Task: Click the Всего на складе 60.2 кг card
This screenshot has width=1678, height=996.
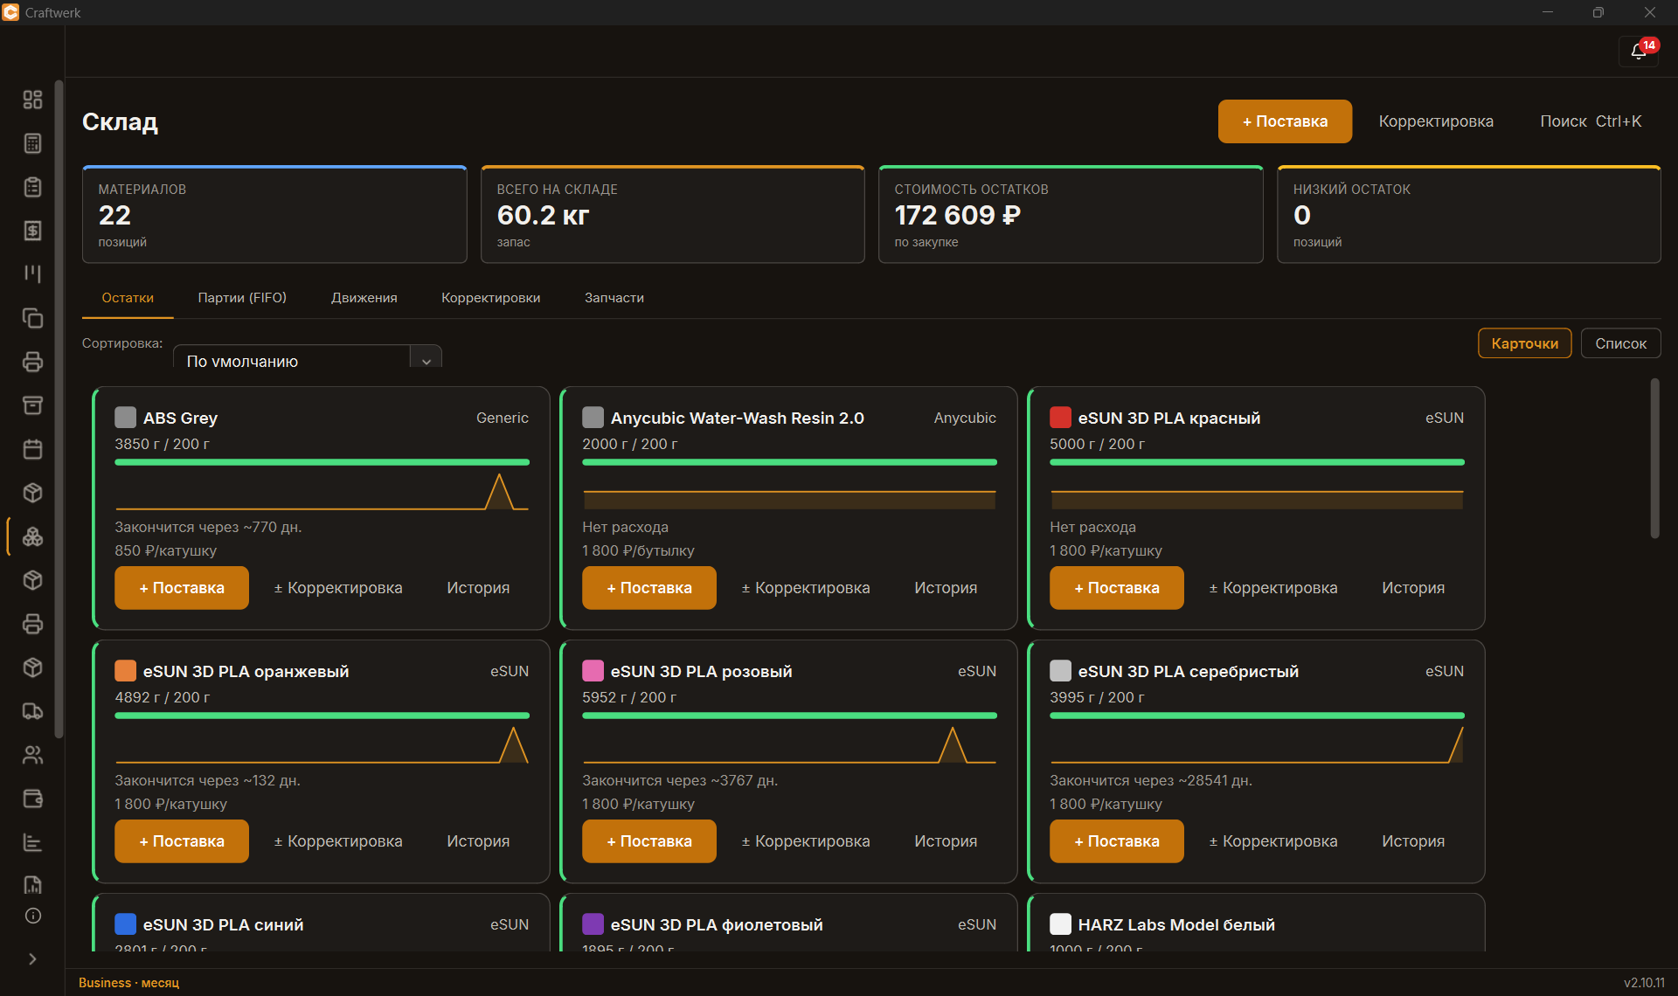Action: 672,214
